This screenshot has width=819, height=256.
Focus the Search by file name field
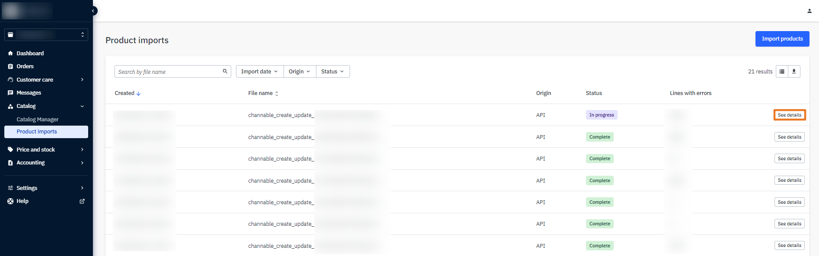point(169,72)
